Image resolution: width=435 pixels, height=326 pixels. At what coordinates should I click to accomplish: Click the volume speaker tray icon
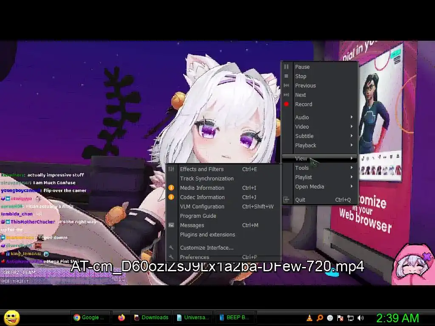click(361, 318)
